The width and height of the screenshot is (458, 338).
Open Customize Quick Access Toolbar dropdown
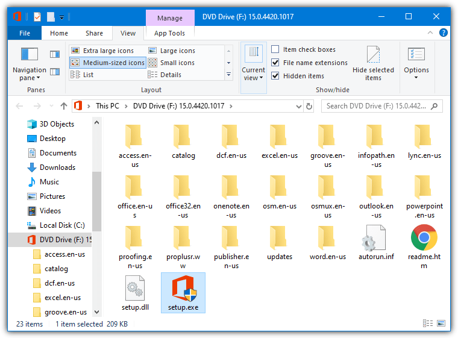[x=61, y=17]
